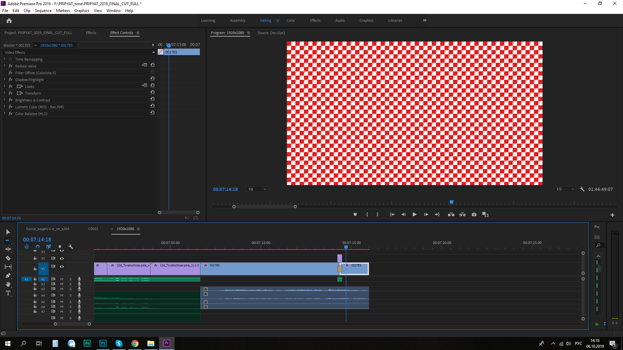The image size is (623, 350).
Task: Open Program monitor settings wrench
Action: (583, 189)
